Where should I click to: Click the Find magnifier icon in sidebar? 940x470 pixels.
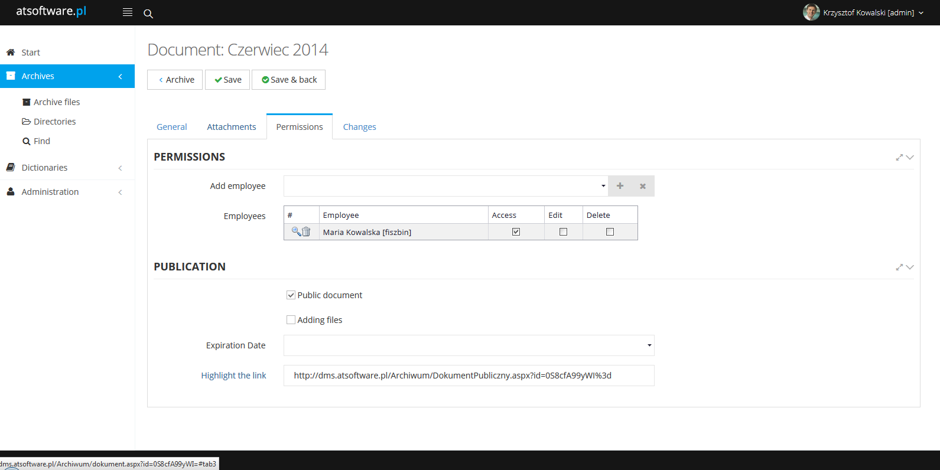[26, 141]
